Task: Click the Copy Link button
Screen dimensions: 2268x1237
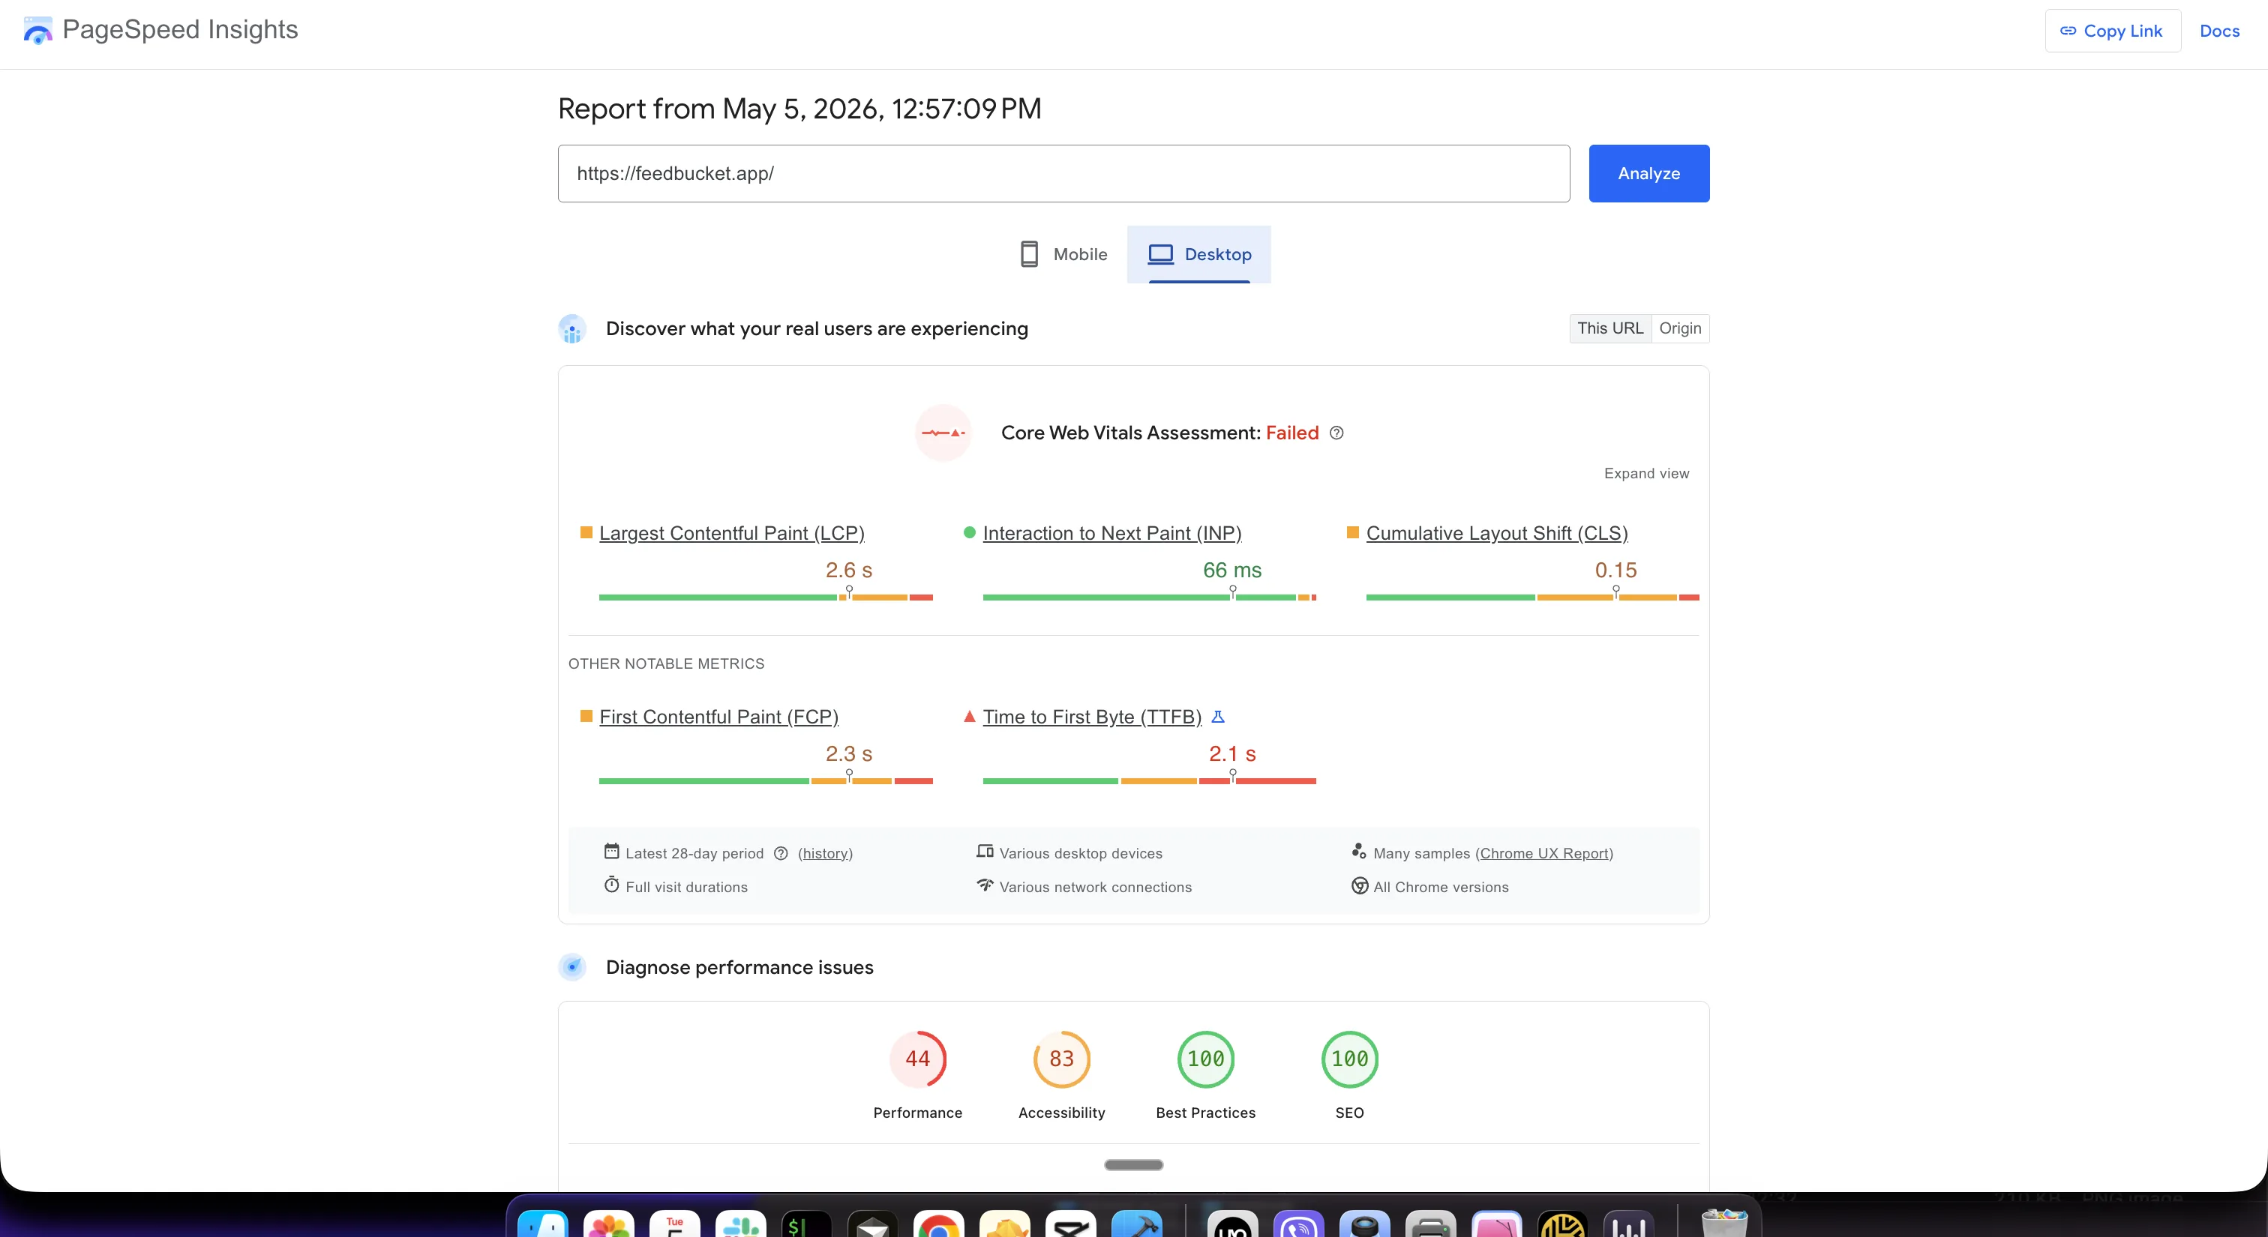Action: coord(2112,31)
